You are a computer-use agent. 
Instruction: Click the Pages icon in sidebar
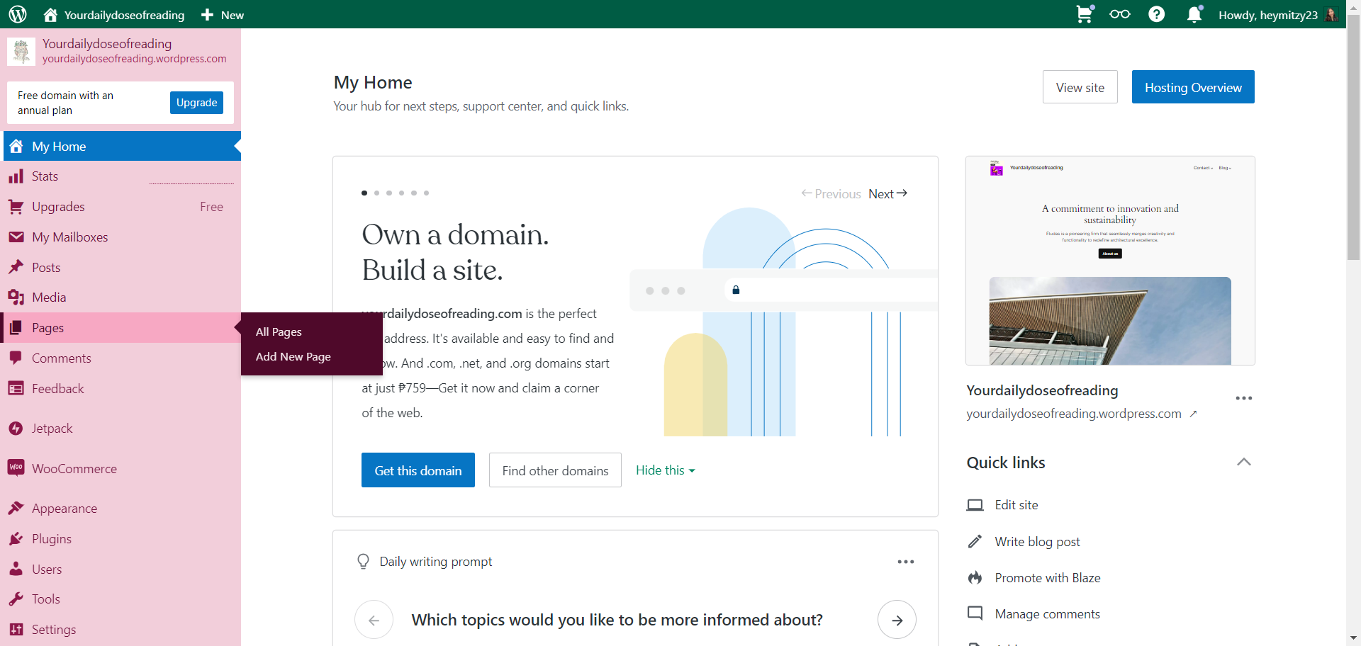click(16, 328)
